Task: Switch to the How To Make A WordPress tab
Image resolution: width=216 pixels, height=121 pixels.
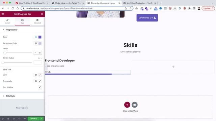Action: pos(32,3)
